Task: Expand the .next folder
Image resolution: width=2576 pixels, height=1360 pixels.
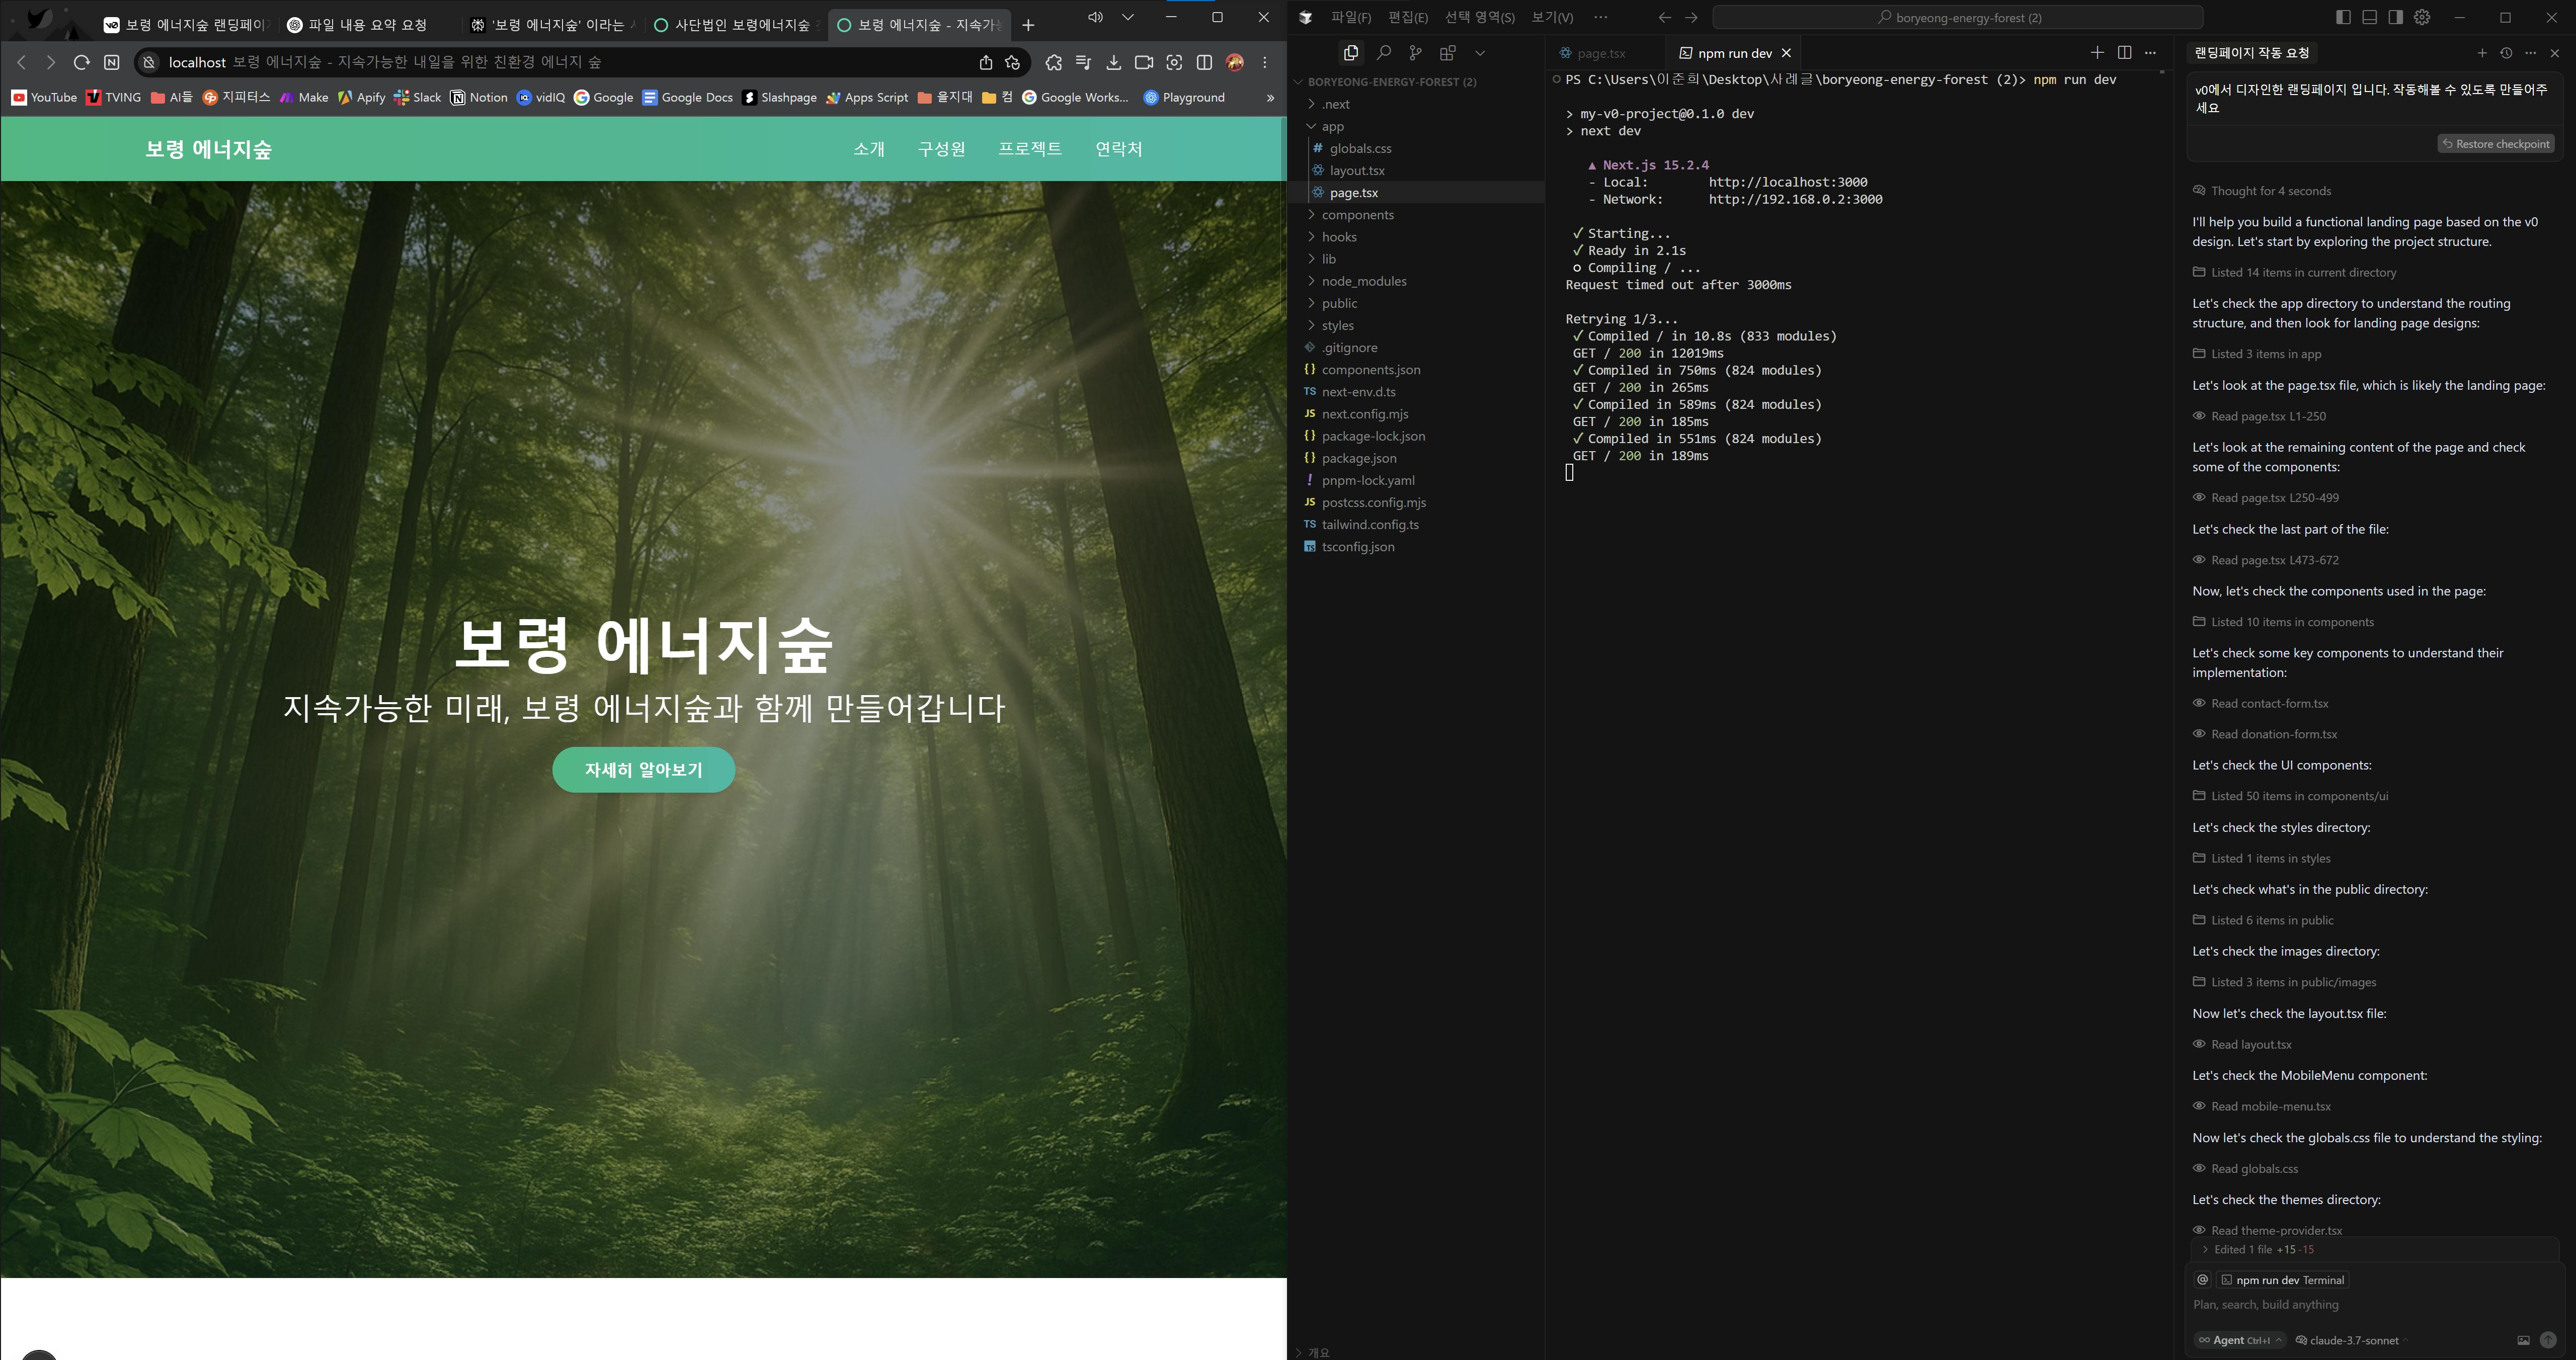Action: coord(1417,104)
